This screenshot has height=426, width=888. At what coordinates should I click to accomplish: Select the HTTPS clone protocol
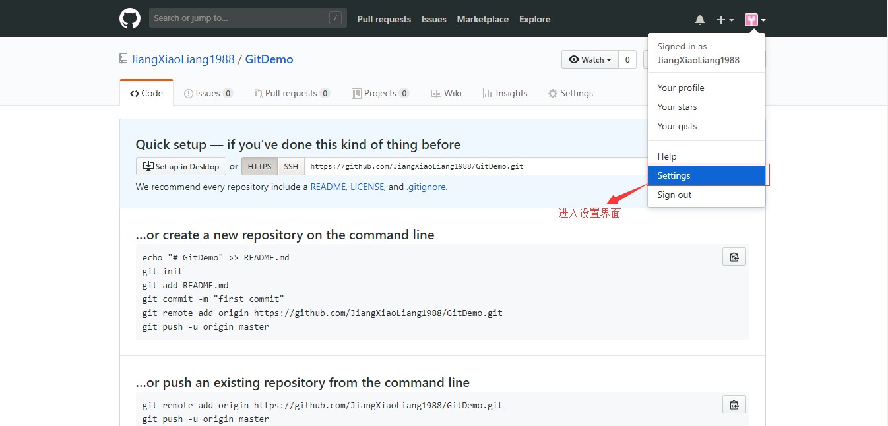(x=260, y=166)
